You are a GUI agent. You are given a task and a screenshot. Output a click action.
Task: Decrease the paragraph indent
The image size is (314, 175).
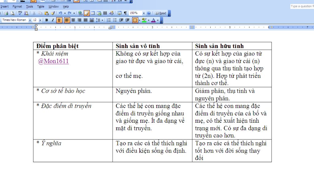pos(121,20)
